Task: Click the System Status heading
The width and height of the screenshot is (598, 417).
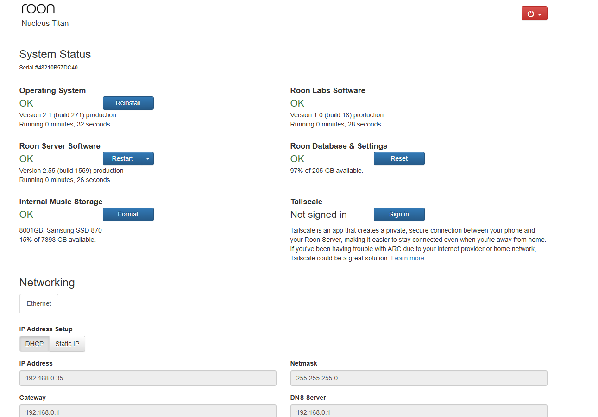Action: (55, 54)
